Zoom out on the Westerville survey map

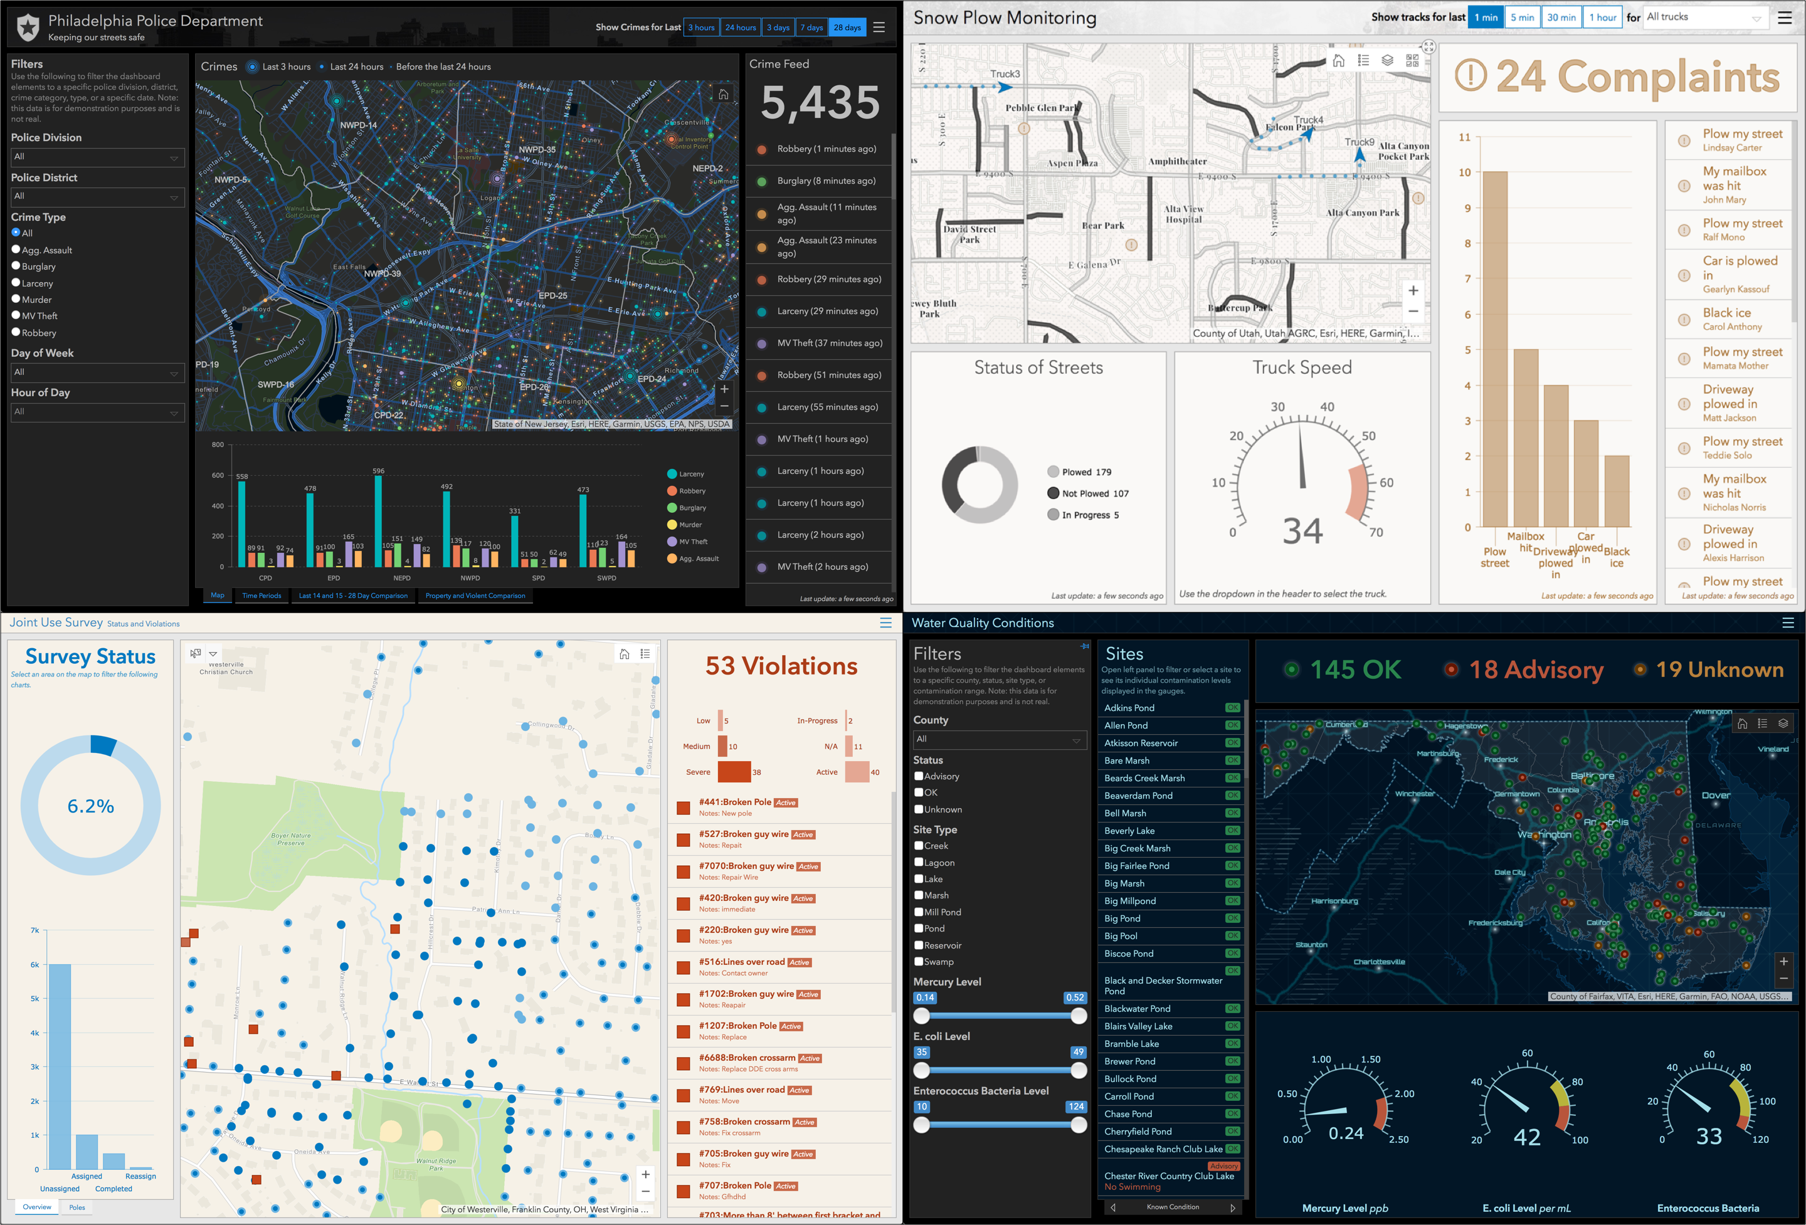645,1192
